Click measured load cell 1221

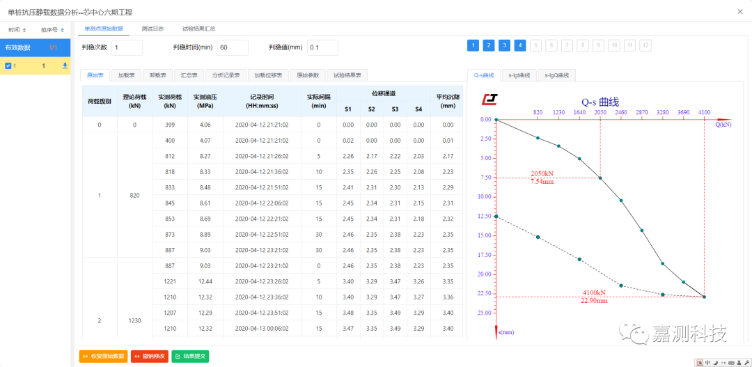(171, 281)
